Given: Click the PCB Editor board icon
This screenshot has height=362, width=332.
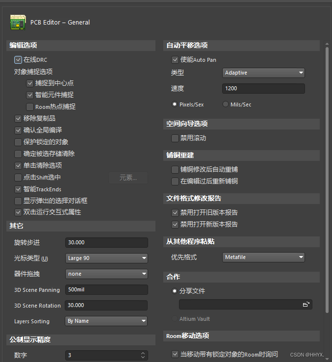Looking at the screenshot, I should [18, 22].
